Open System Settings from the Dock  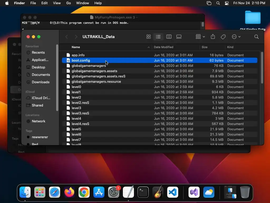(x=114, y=192)
